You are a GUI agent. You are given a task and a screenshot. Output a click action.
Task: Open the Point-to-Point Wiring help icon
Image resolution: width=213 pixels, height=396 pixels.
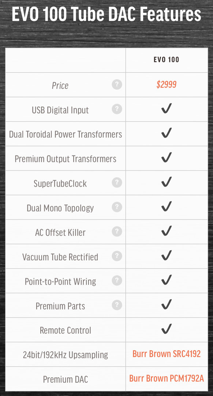click(x=117, y=280)
